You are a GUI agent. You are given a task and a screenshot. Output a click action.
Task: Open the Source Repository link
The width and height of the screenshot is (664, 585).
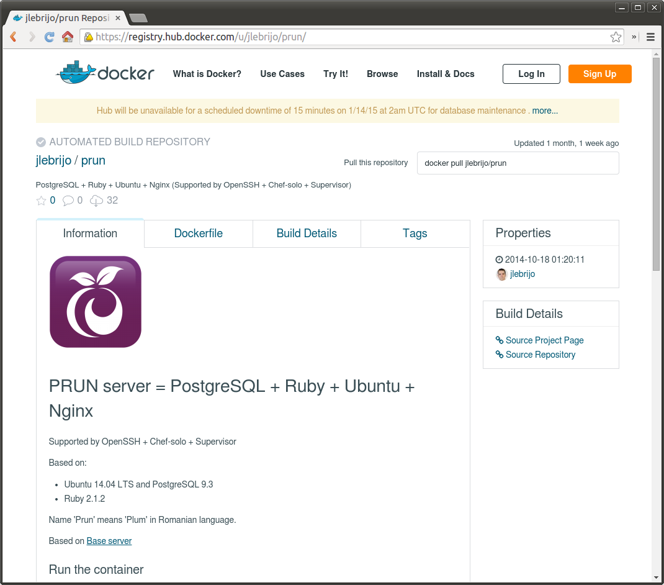tap(541, 355)
